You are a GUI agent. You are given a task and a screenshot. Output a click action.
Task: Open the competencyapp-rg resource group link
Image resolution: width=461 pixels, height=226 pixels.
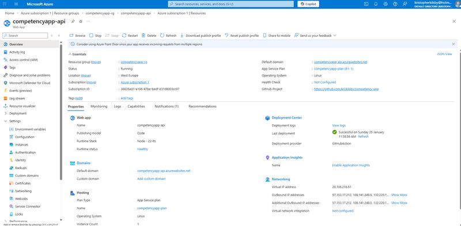pos(134,62)
